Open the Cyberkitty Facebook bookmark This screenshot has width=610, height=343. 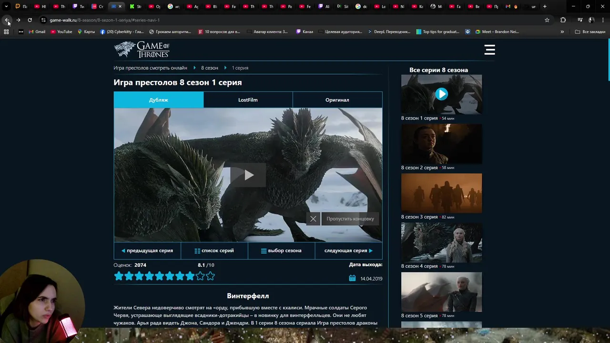[x=122, y=32]
